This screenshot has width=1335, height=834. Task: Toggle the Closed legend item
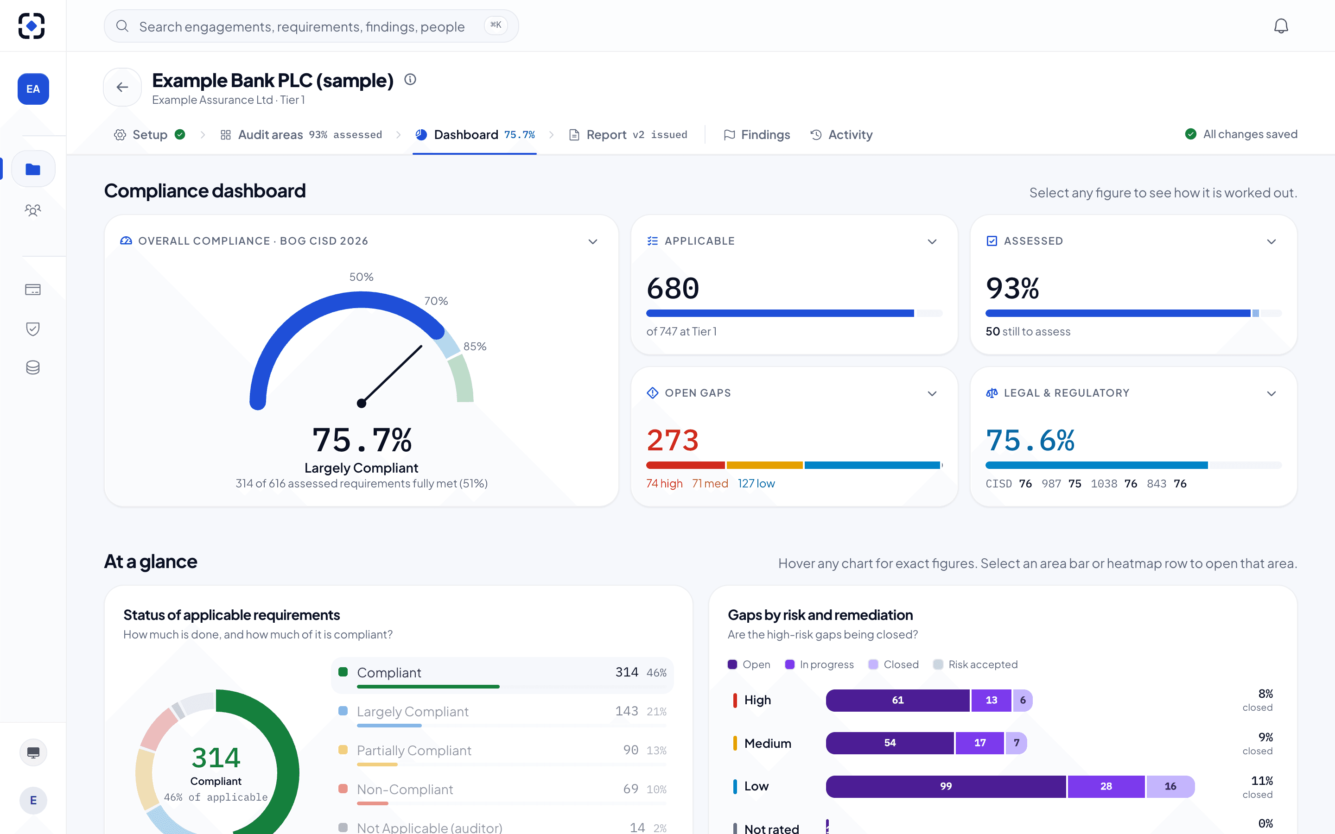pyautogui.click(x=894, y=664)
